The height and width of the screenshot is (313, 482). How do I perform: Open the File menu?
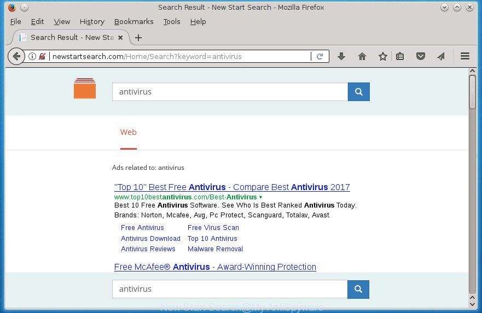(x=16, y=22)
